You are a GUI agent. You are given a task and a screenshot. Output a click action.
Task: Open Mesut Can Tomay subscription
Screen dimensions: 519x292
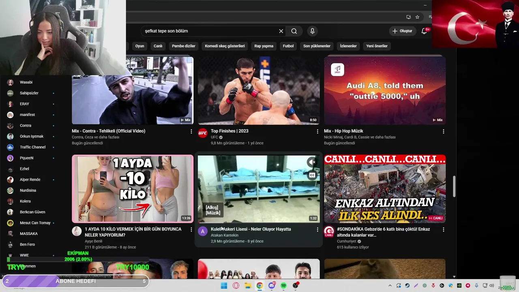click(x=31, y=223)
